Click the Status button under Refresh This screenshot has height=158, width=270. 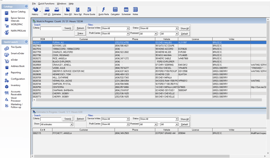(x=81, y=33)
